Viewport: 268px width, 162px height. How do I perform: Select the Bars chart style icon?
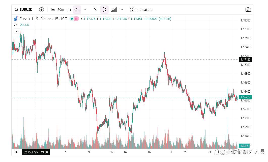point(95,10)
